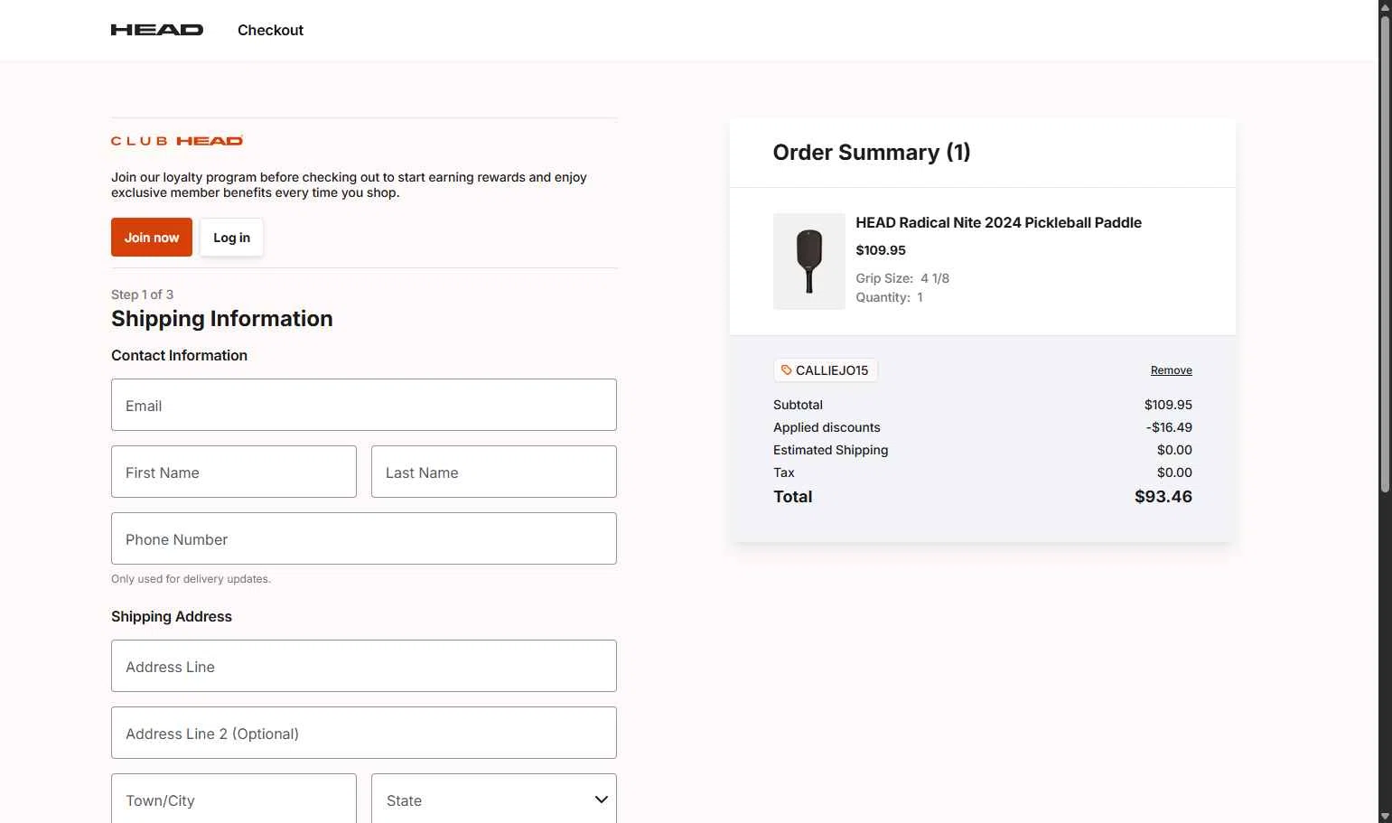This screenshot has height=823, width=1392.
Task: Select the Estimated Shipping label
Action: (830, 450)
